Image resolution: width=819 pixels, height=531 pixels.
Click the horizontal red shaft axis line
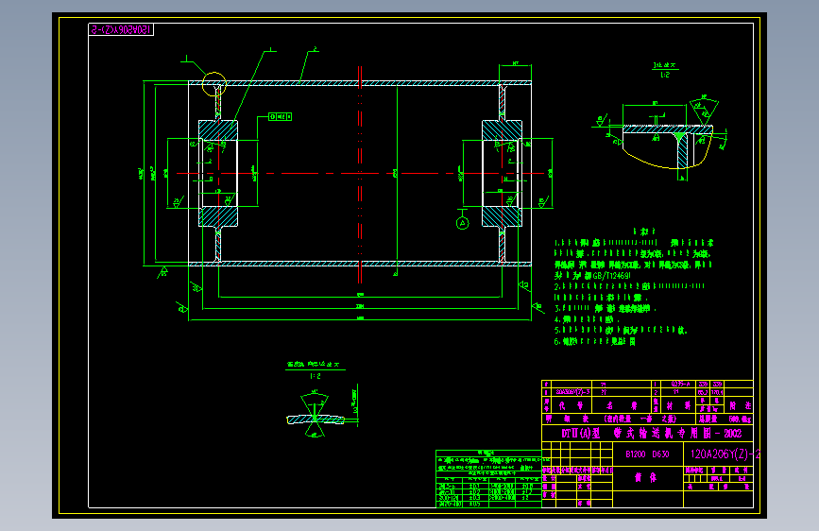(361, 174)
